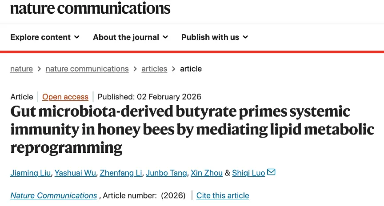The height and width of the screenshot is (206, 384).
Task: Open author Yashuai Wu's details
Action: point(75,173)
